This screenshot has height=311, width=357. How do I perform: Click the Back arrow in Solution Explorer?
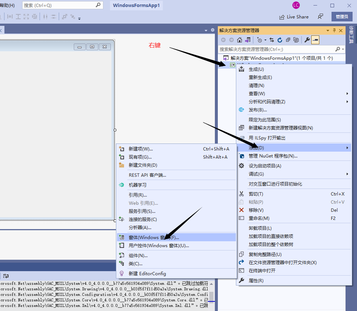click(x=223, y=40)
